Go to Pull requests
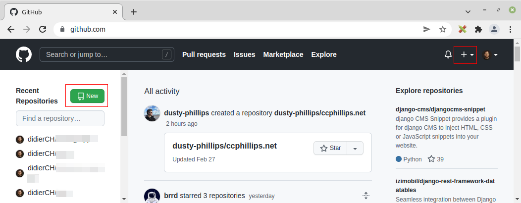The height and width of the screenshot is (203, 521). coord(204,54)
